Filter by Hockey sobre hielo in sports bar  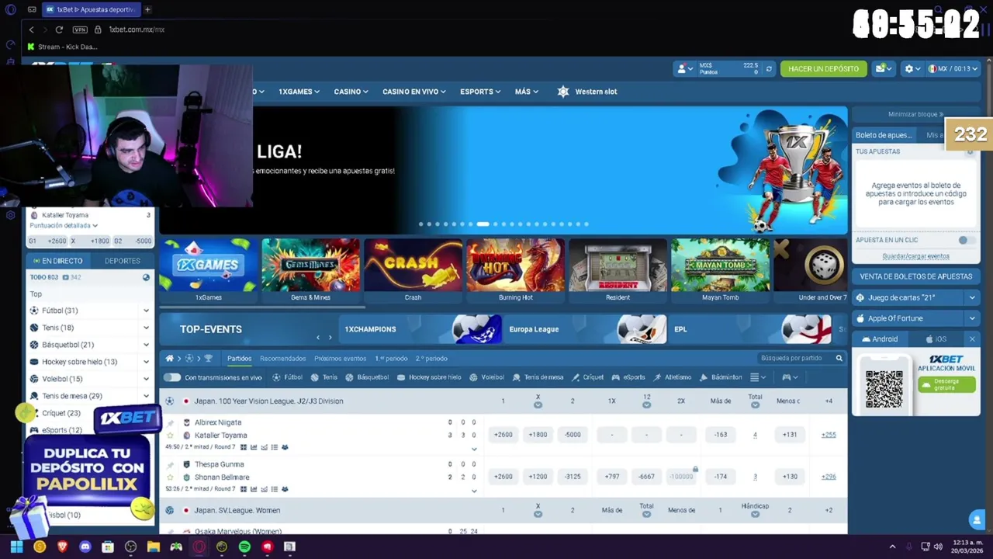(x=428, y=377)
